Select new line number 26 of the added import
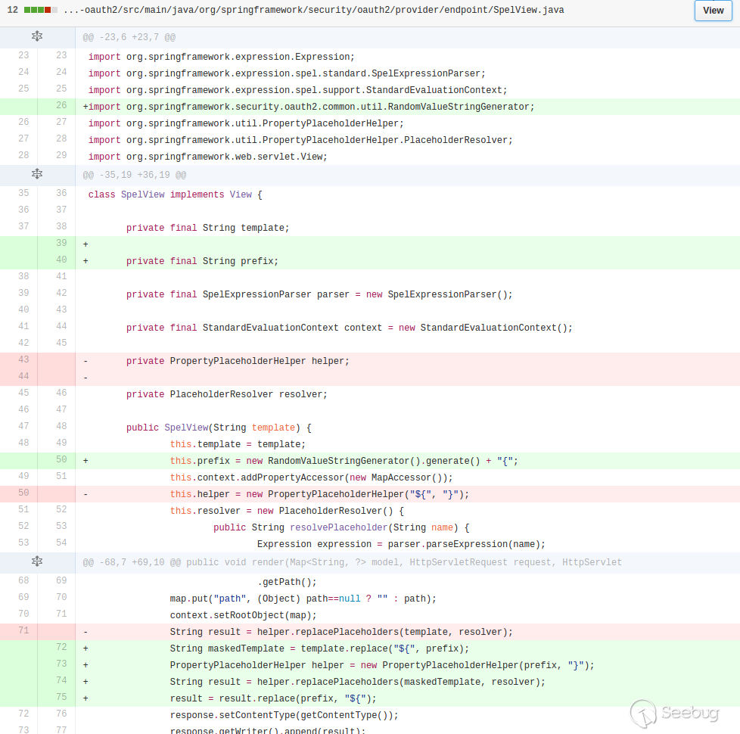This screenshot has height=734, width=740. point(61,106)
